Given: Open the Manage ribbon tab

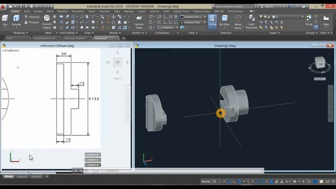Looking at the screenshot, I should click(x=129, y=11).
